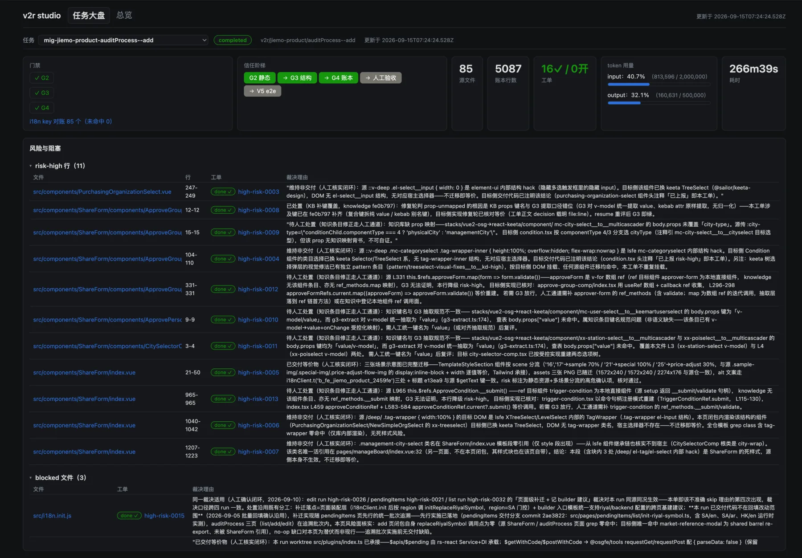Screen dimensions: 802x558
Task: Click the input token usage progress bar
Action: (x=659, y=84)
